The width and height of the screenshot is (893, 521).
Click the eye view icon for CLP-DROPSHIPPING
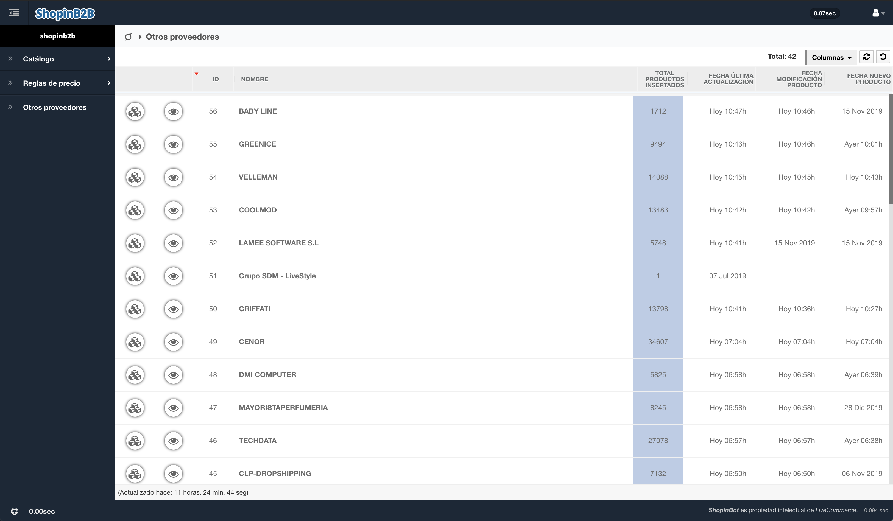point(173,474)
